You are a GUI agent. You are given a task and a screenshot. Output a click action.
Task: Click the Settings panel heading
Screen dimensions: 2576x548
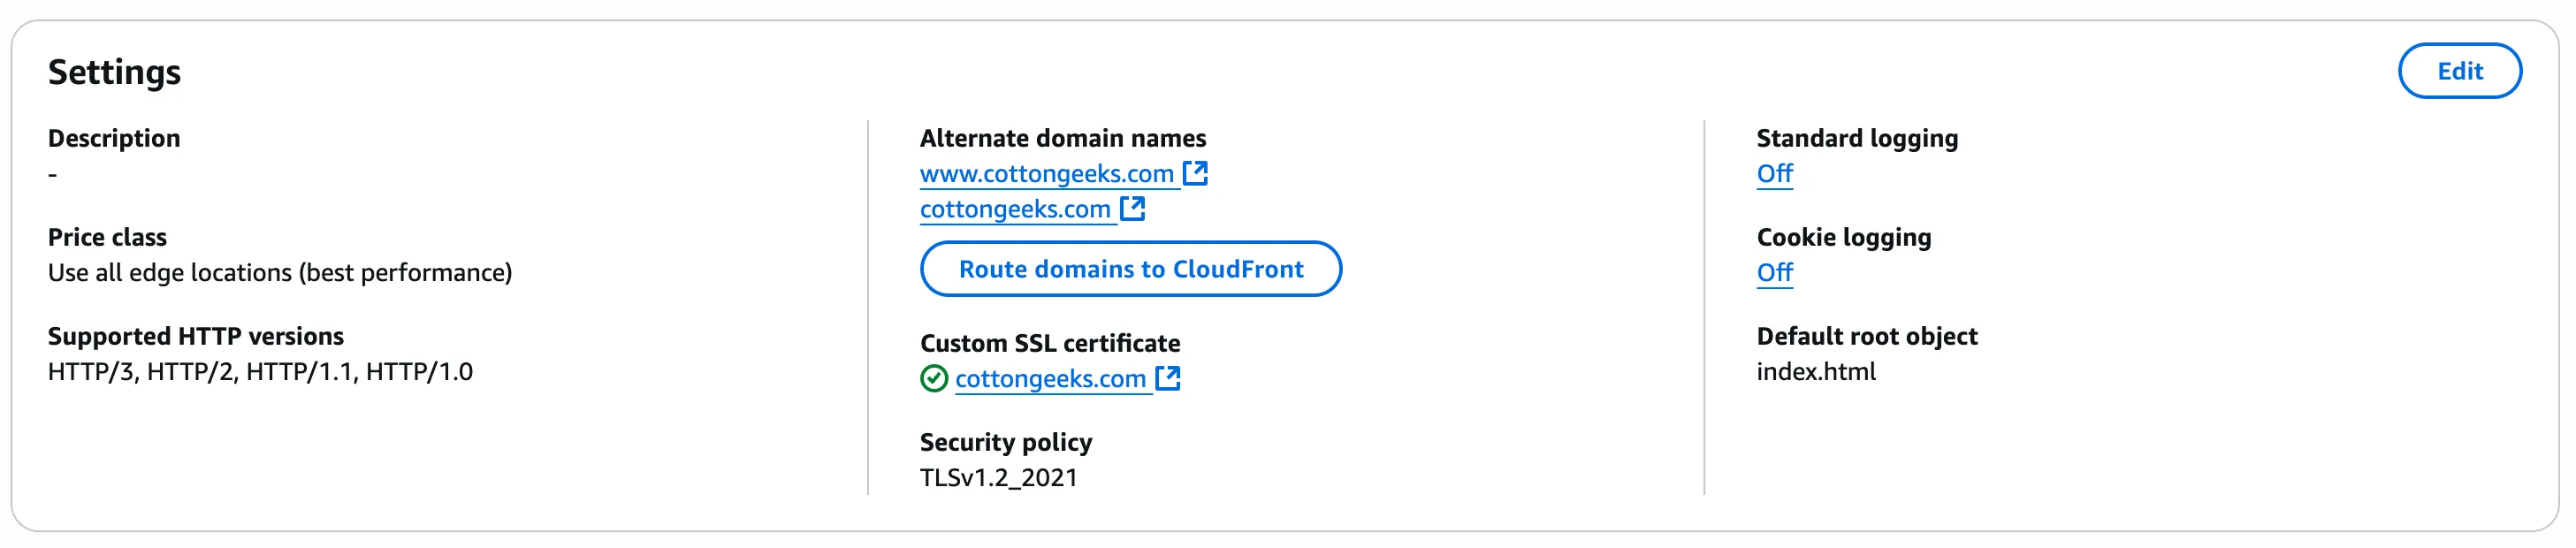(x=116, y=72)
